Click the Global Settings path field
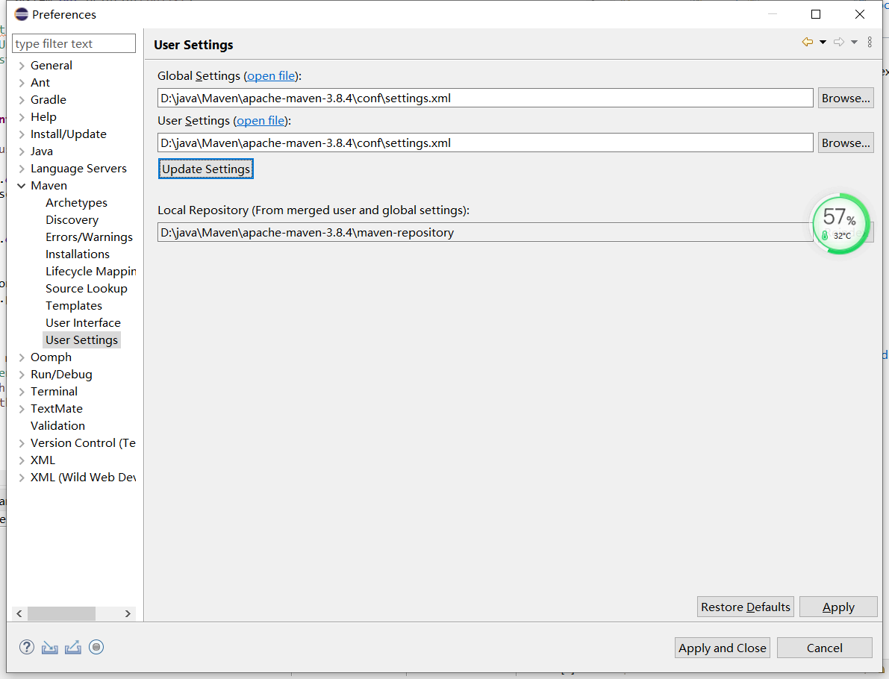 485,98
